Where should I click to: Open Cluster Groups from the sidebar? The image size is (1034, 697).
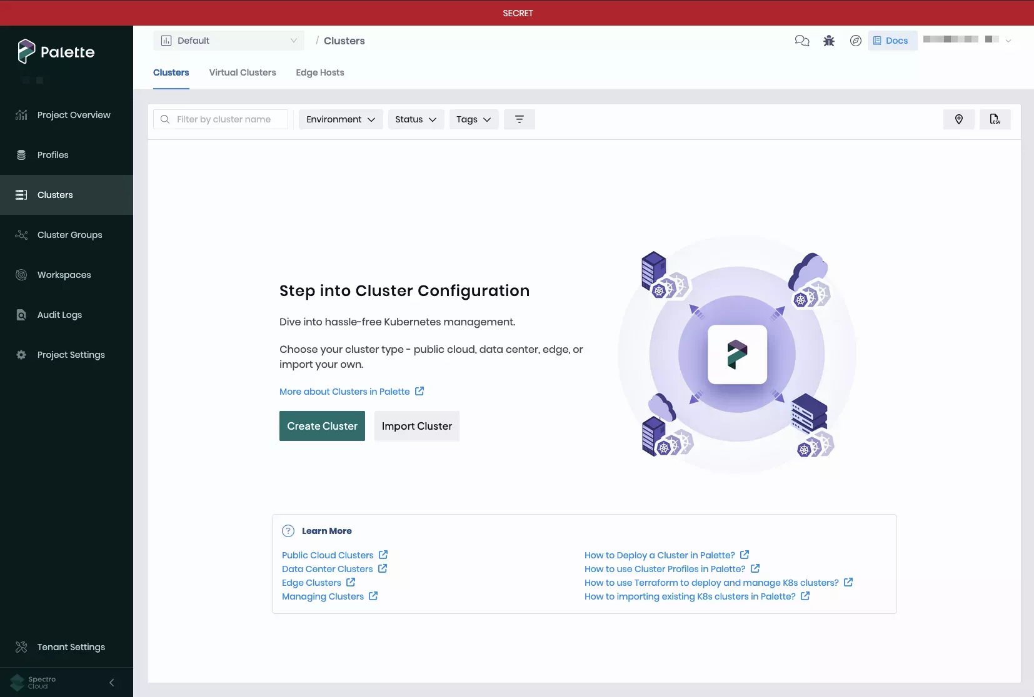22,235
